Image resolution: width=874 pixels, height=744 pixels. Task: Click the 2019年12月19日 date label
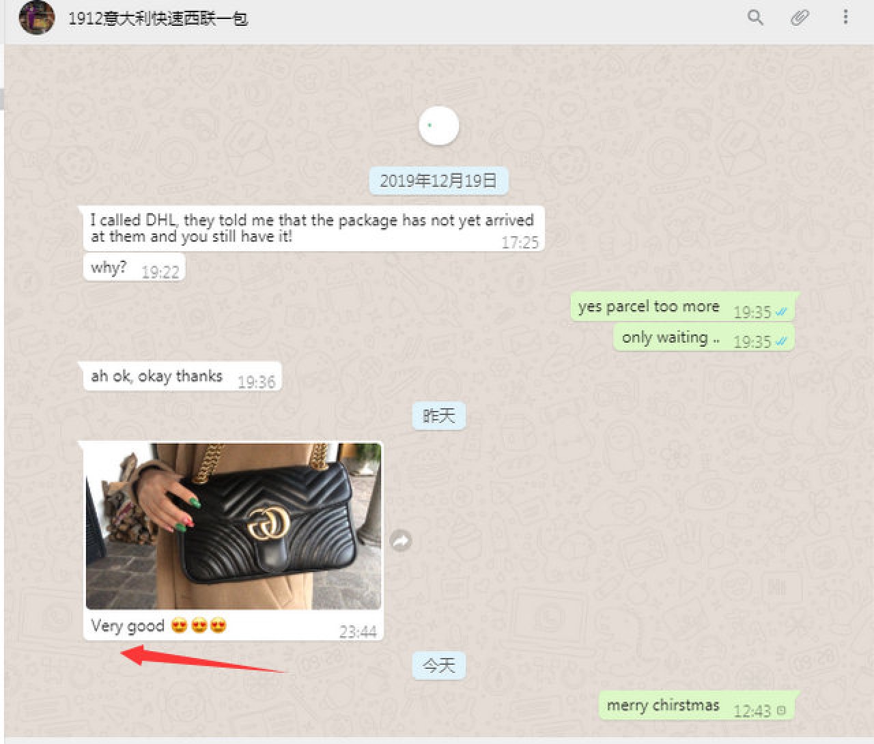438,181
